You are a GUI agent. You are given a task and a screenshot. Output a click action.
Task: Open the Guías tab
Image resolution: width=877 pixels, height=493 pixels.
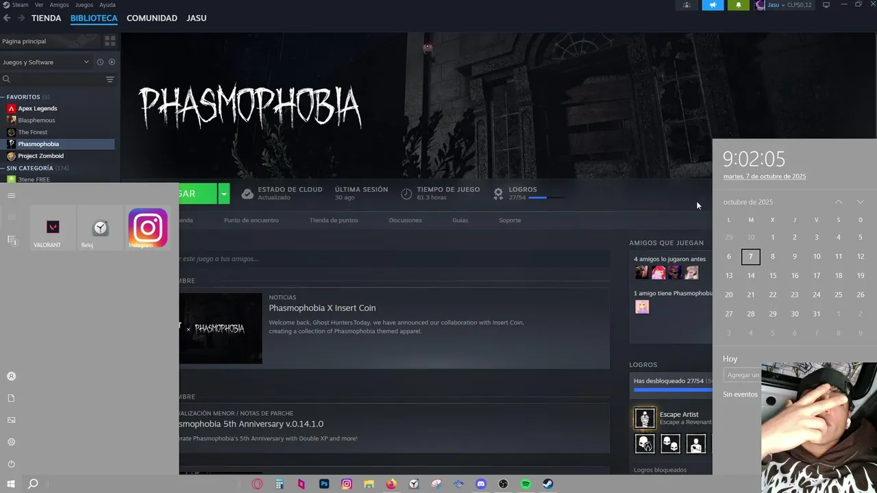pyautogui.click(x=460, y=220)
